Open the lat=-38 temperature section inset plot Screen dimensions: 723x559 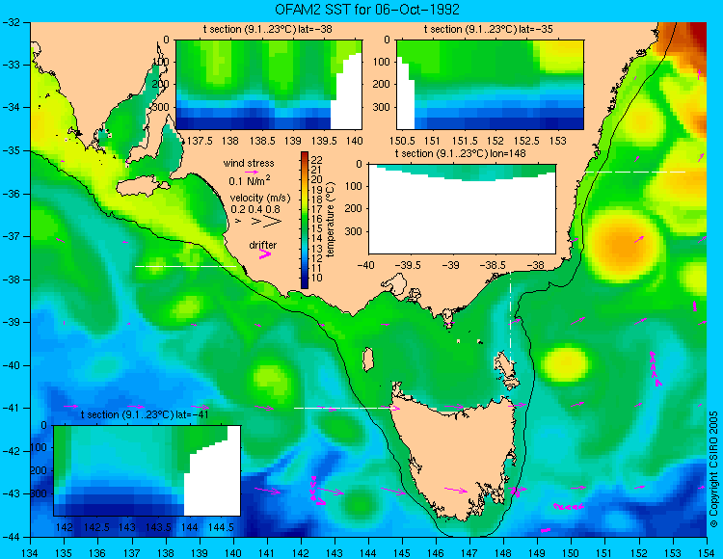[x=269, y=85]
